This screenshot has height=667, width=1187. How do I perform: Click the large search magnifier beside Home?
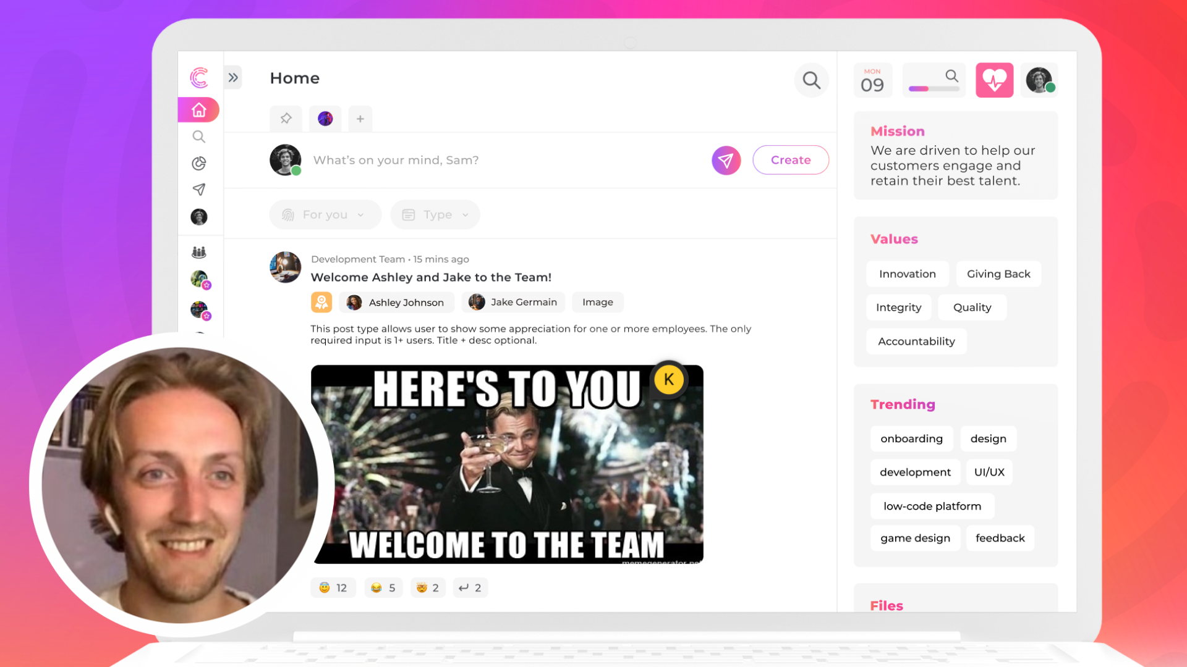[x=811, y=80]
